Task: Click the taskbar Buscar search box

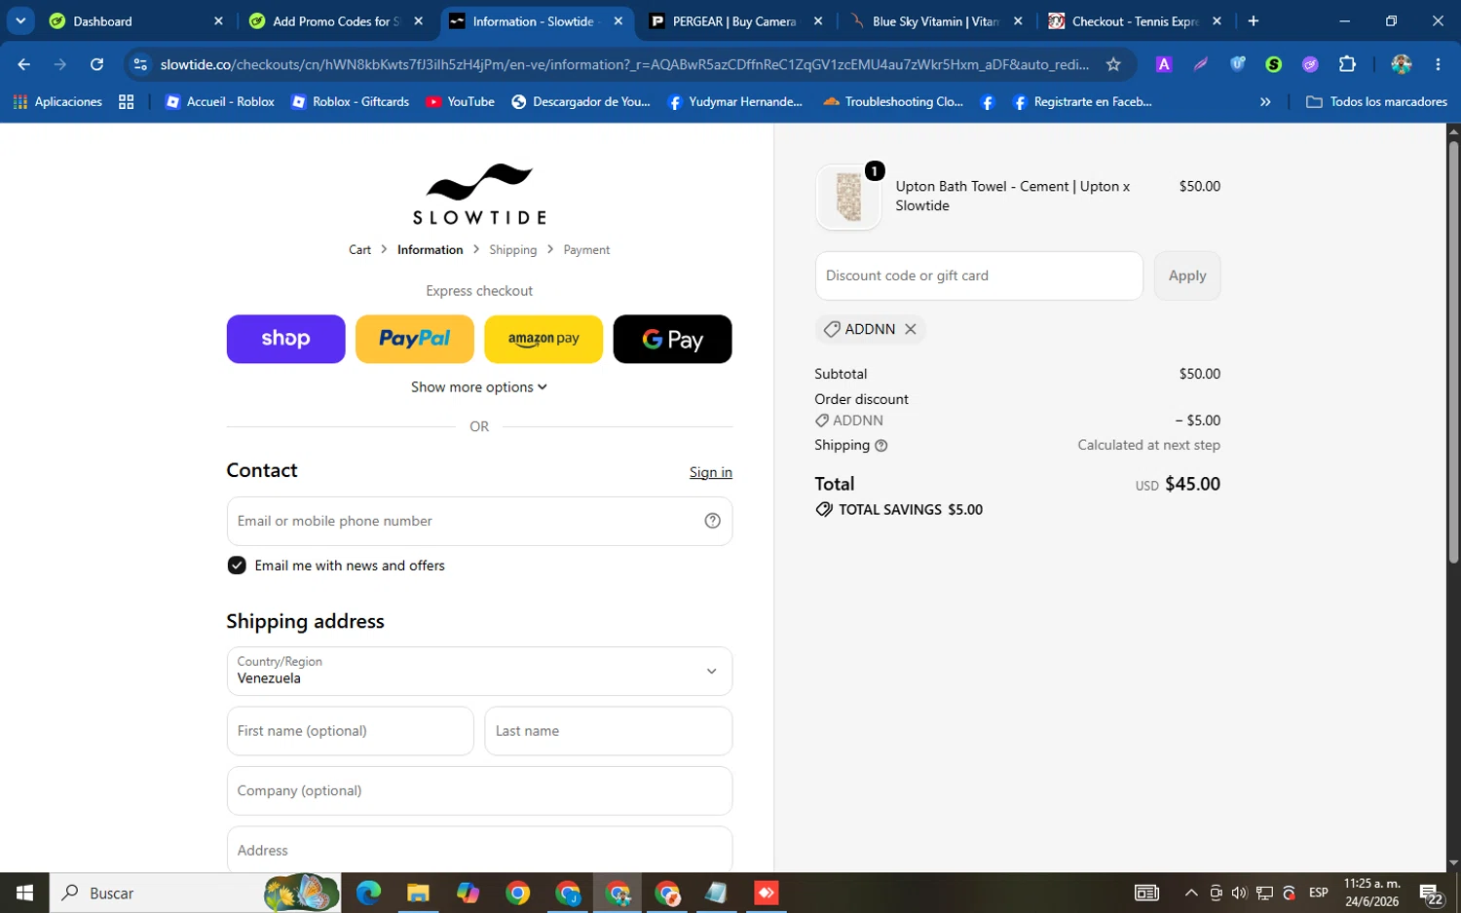Action: tap(195, 893)
